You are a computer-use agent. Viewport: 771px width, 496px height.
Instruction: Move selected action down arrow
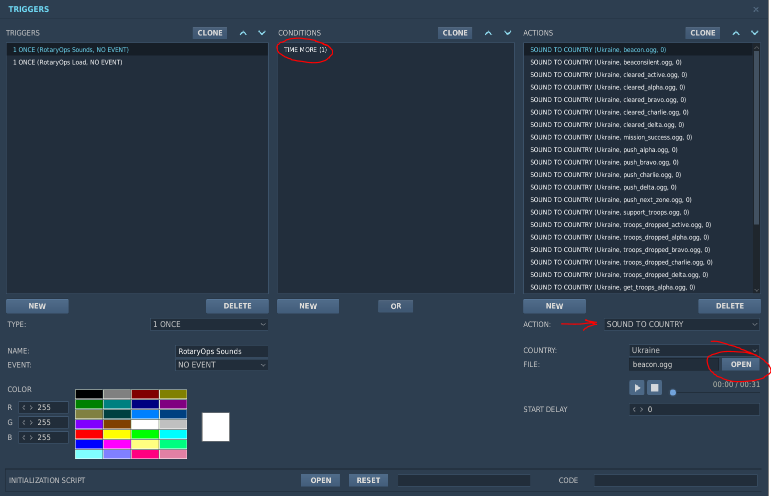pos(754,33)
